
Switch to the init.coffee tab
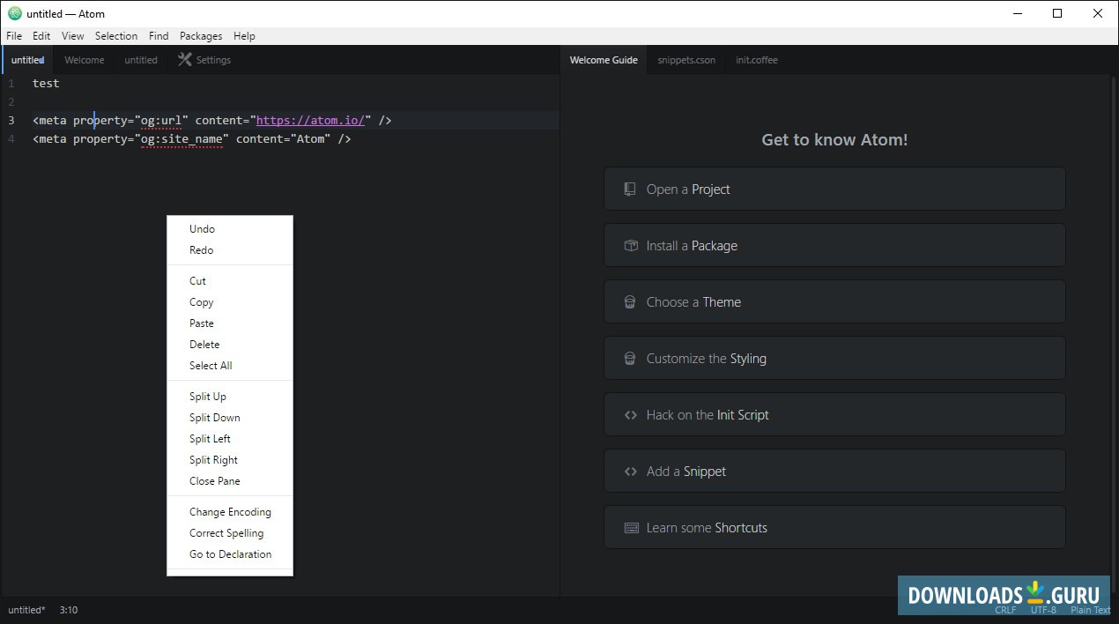(756, 60)
